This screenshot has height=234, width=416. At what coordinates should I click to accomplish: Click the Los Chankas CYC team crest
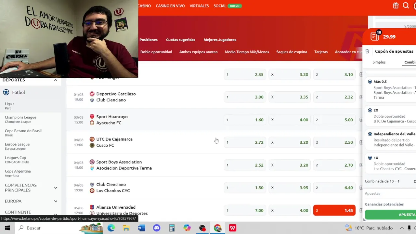click(92, 190)
